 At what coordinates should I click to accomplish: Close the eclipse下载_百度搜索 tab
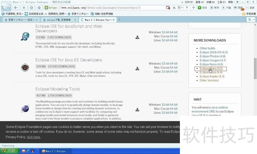pos(75,20)
